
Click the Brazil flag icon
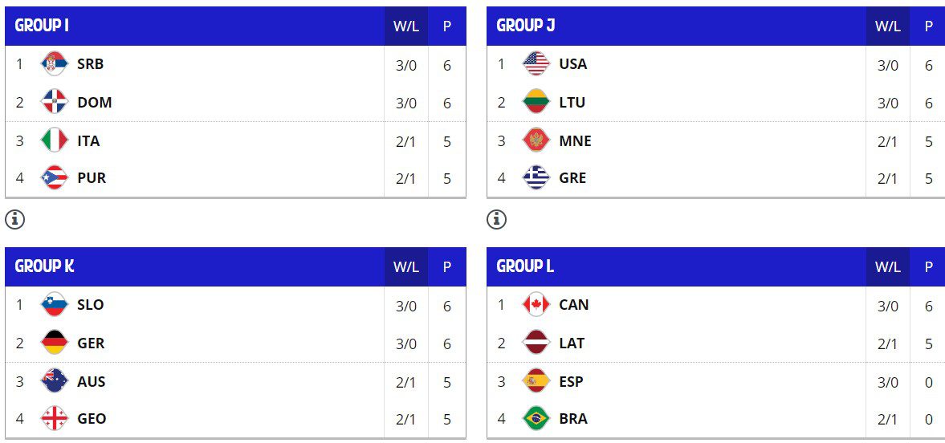pyautogui.click(x=536, y=418)
